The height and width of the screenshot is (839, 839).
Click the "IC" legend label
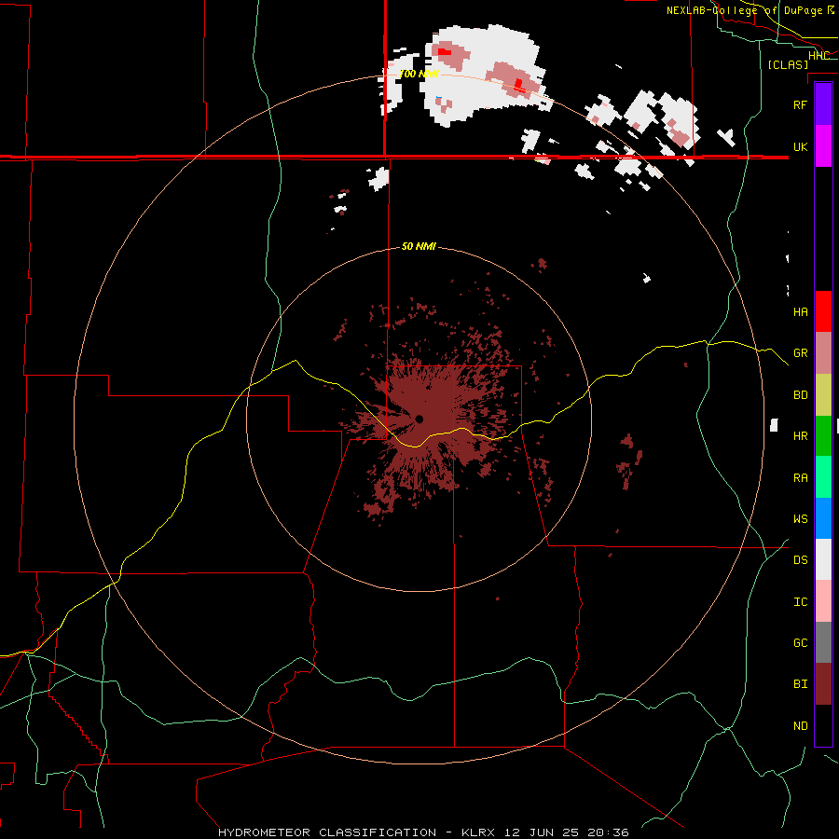(x=800, y=601)
